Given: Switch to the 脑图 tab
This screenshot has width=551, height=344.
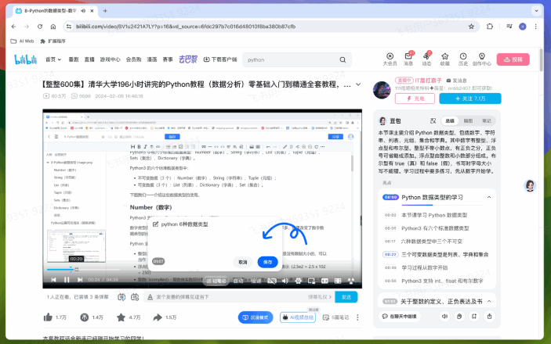Looking at the screenshot, I should 468,121.
